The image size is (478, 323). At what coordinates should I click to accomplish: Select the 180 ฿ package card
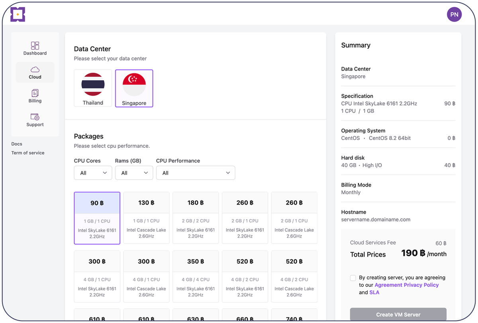click(196, 218)
